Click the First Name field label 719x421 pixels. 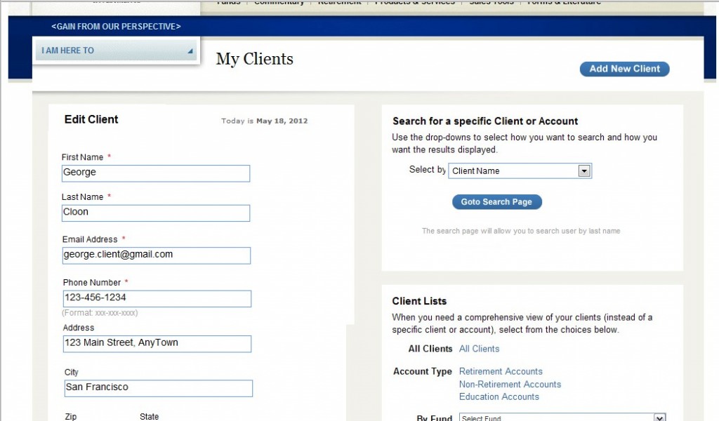point(83,157)
